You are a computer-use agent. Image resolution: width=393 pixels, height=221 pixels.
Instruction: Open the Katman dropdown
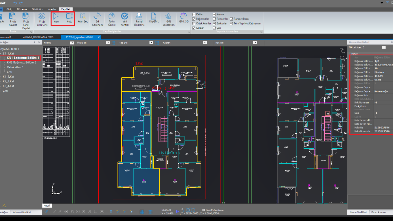[205, 43]
